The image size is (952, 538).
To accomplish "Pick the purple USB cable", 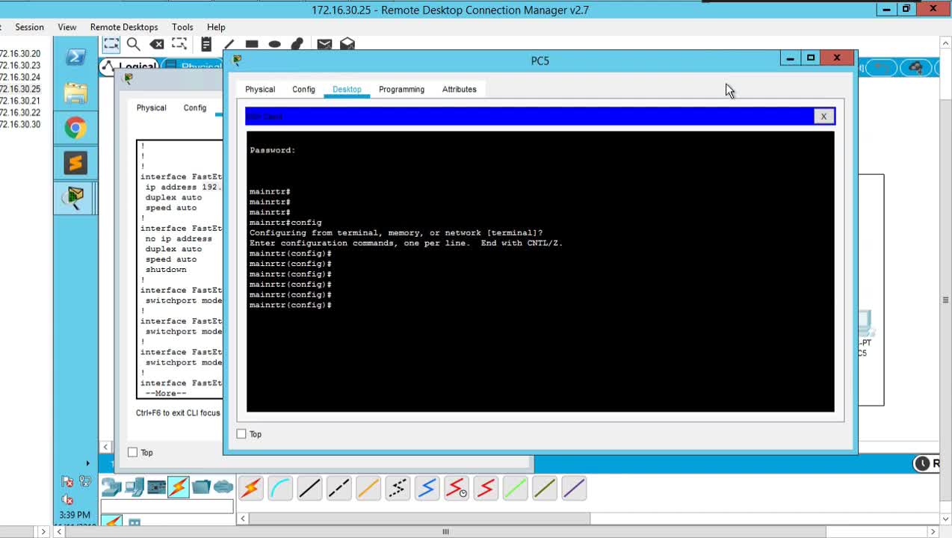I will point(574,489).
